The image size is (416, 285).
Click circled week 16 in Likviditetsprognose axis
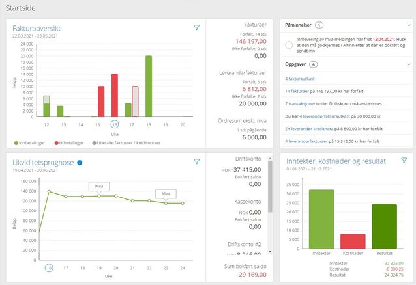tap(49, 268)
